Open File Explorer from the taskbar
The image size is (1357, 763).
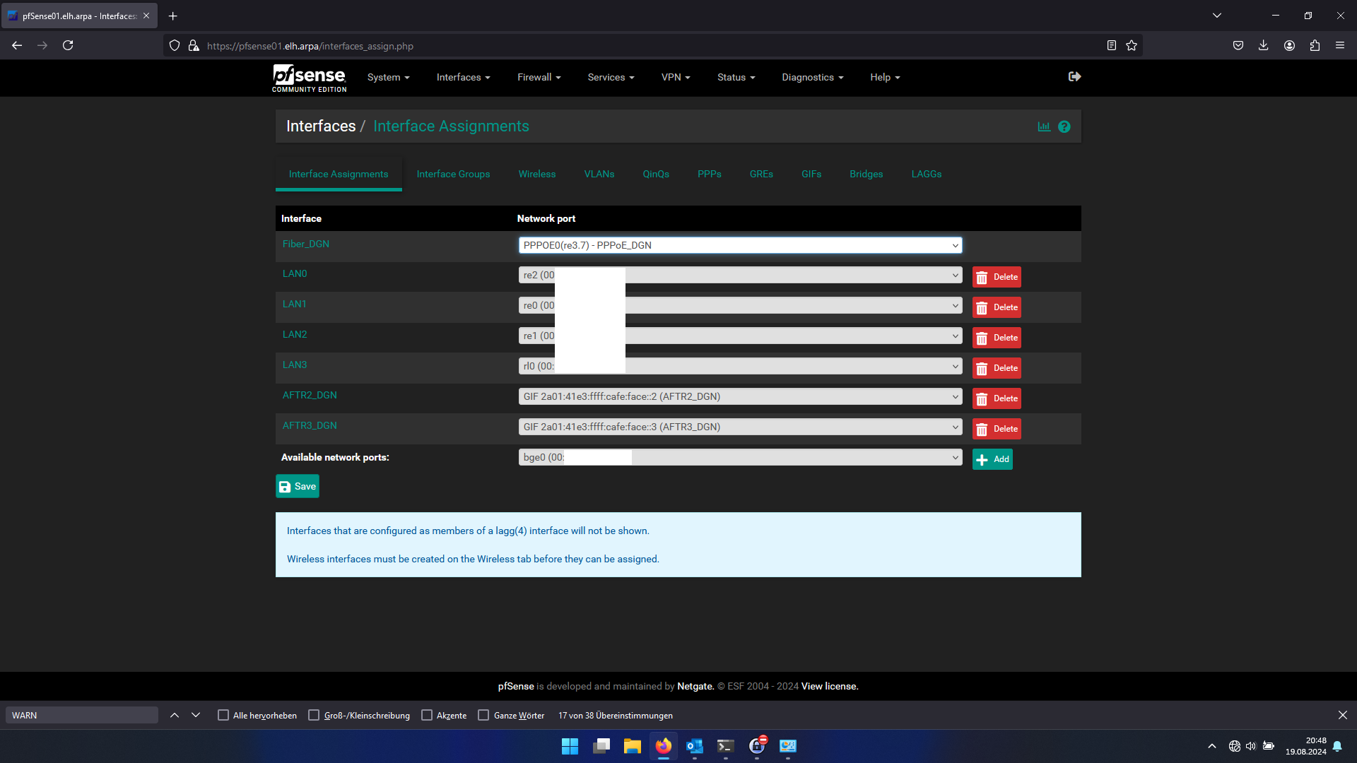(632, 746)
